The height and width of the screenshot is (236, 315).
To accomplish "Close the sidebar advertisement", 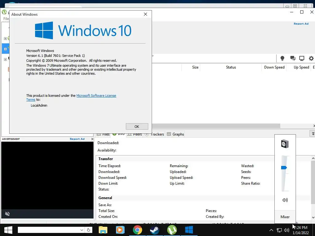I will (x=92, y=139).
